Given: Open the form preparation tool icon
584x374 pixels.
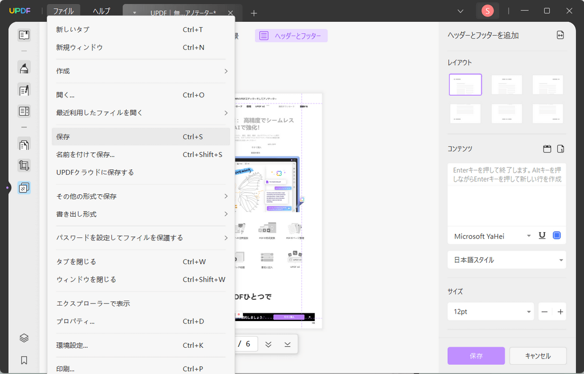Looking at the screenshot, I should coord(24,111).
